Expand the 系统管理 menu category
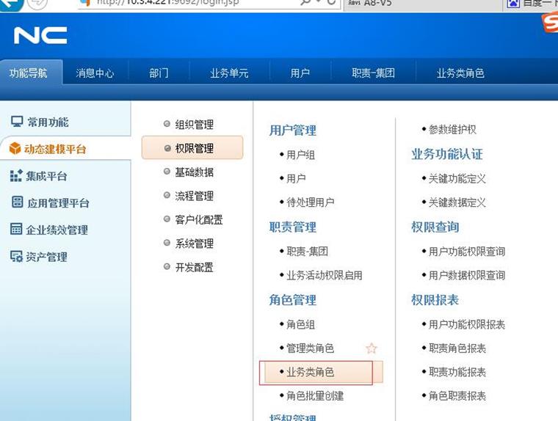This screenshot has height=421, width=558. click(194, 244)
